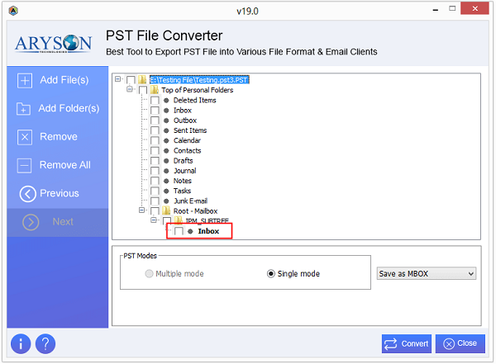This screenshot has width=496, height=364.
Task: Select the Top of Personal Folders label
Action: (x=198, y=90)
